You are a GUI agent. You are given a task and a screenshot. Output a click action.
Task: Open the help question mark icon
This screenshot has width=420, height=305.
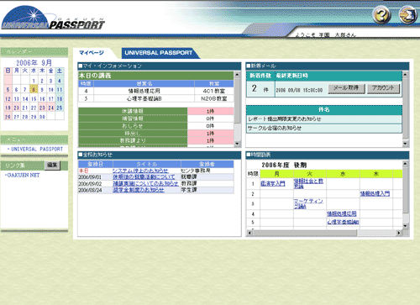(381, 14)
